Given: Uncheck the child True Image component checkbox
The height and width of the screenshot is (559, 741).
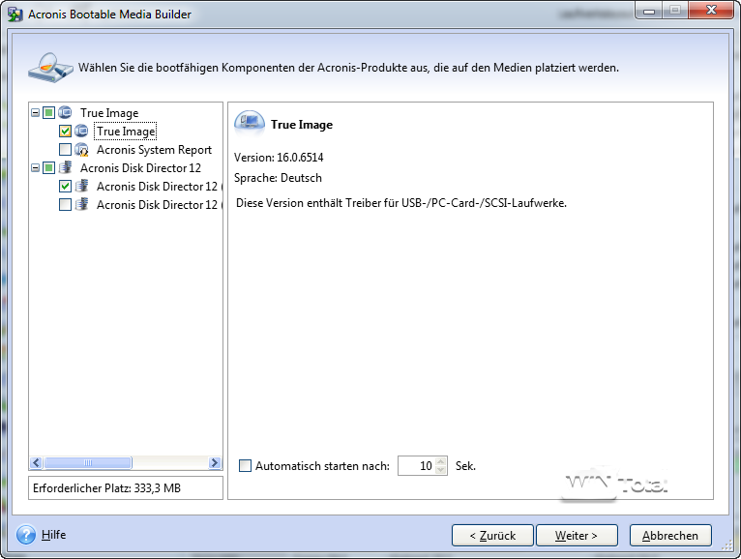Looking at the screenshot, I should click(x=65, y=131).
